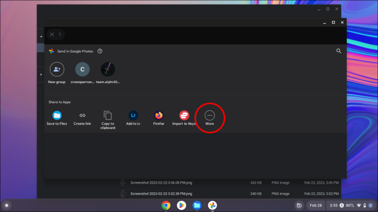The image size is (378, 212).
Task: Choose Copy to clipboard
Action: point(107,120)
